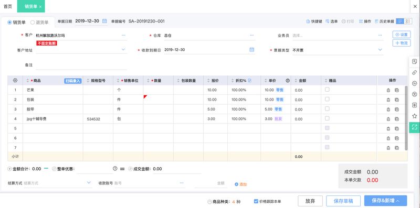This screenshot has width=420, height=208.
Task: Click the 整单优惠 help question icon
Action: (115, 168)
